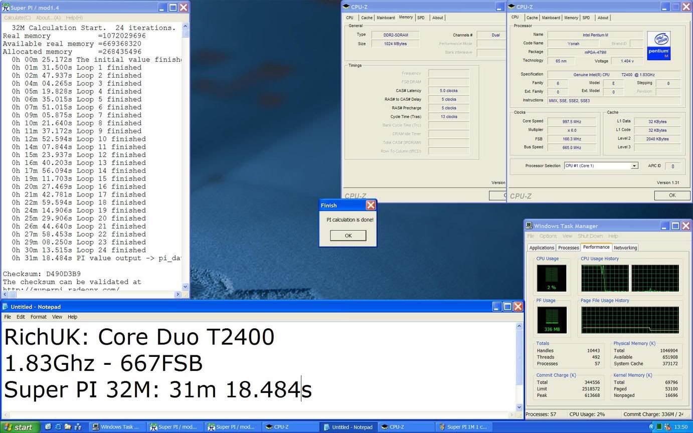Open Notepad Edit menu
Screen dimensions: 693x433
[21, 317]
